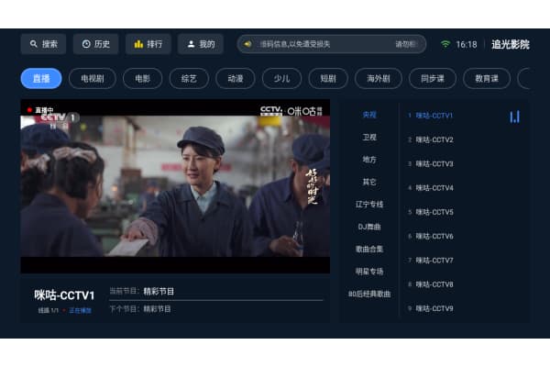Click the red 直播中 live indicator
The width and height of the screenshot is (550, 367).
tap(40, 110)
